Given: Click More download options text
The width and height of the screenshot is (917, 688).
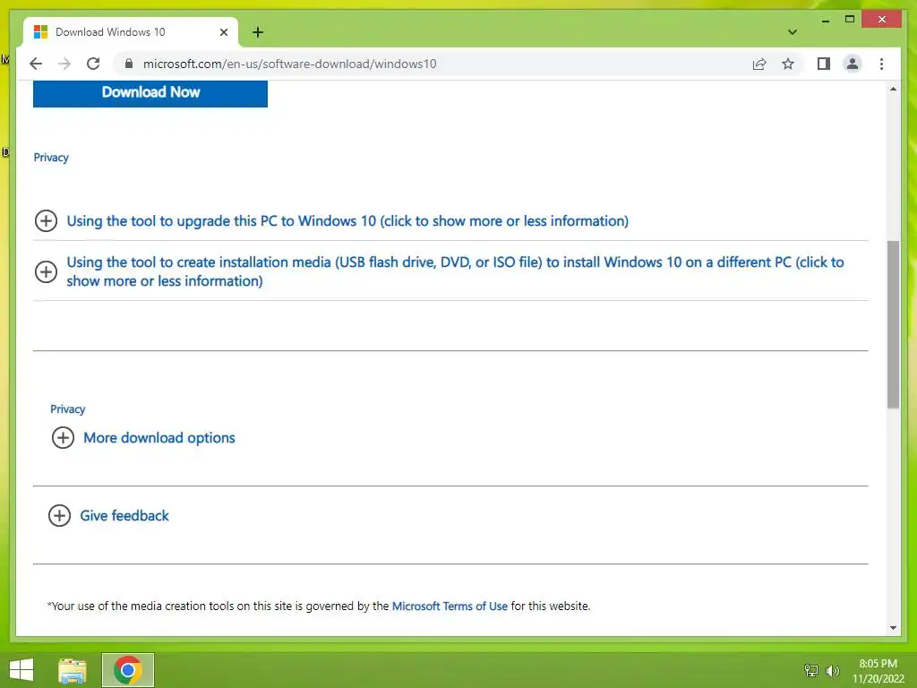Looking at the screenshot, I should click(x=159, y=437).
